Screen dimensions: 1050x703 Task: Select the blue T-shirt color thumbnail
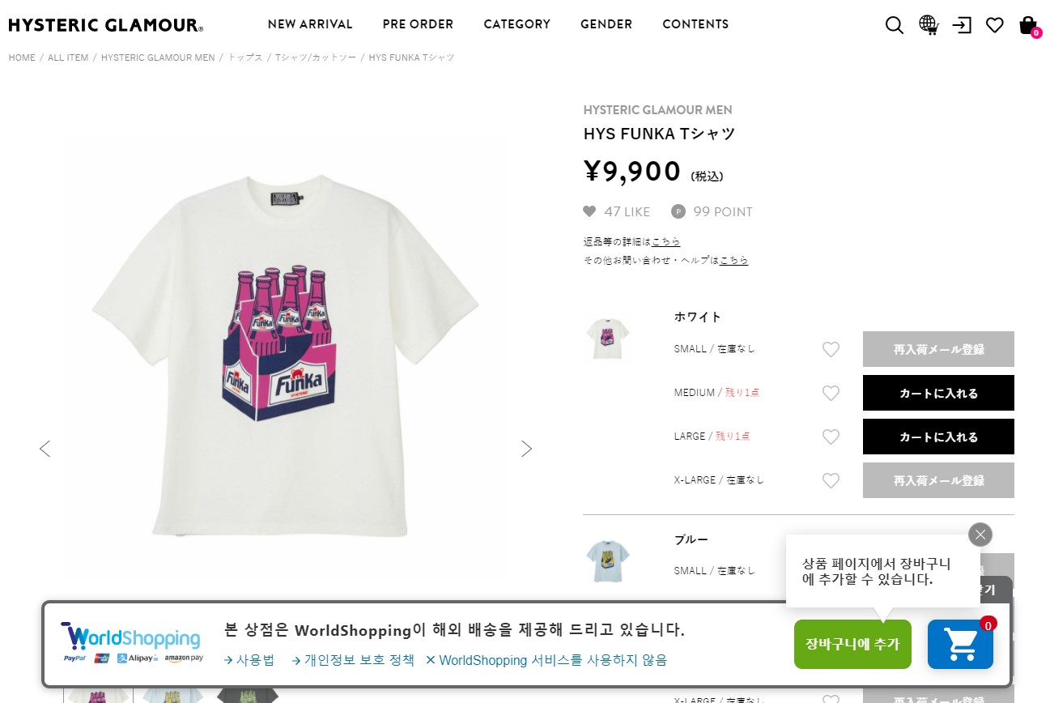tap(607, 560)
